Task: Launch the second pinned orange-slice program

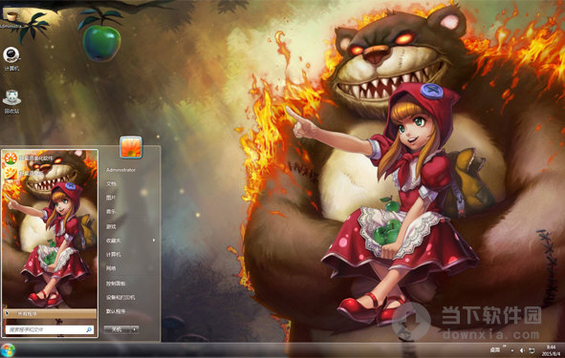Action: [25, 174]
